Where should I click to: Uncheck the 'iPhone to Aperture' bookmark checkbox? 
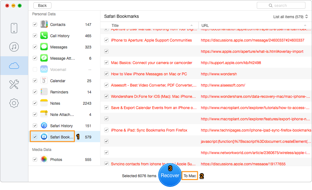point(106,40)
